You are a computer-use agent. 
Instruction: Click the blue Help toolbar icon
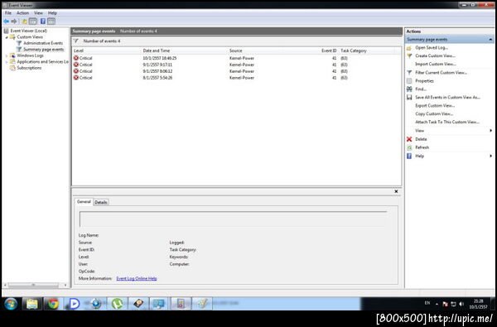43,22
